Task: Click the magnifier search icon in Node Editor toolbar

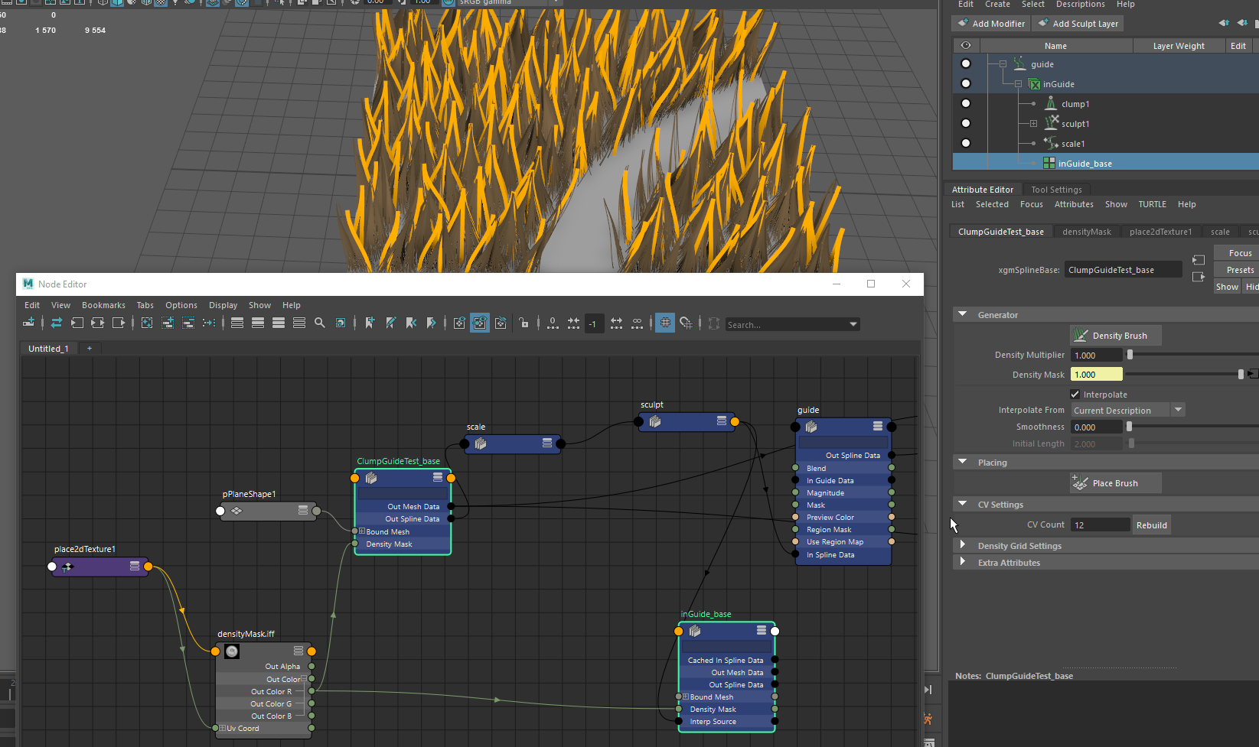Action: coord(320,323)
